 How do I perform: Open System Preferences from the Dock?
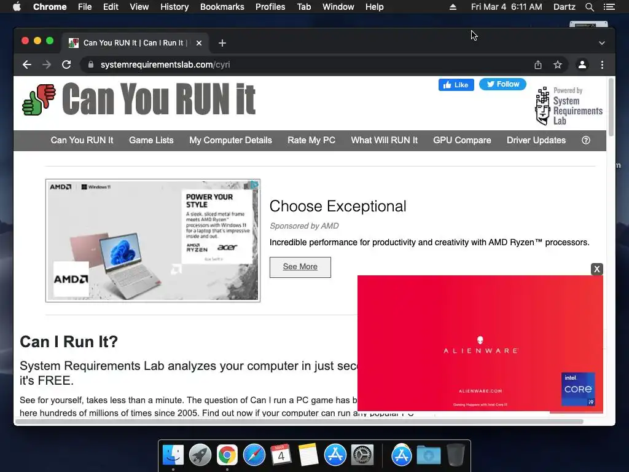pos(362,455)
